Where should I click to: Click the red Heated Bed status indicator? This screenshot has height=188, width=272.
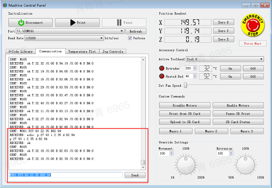(162, 76)
